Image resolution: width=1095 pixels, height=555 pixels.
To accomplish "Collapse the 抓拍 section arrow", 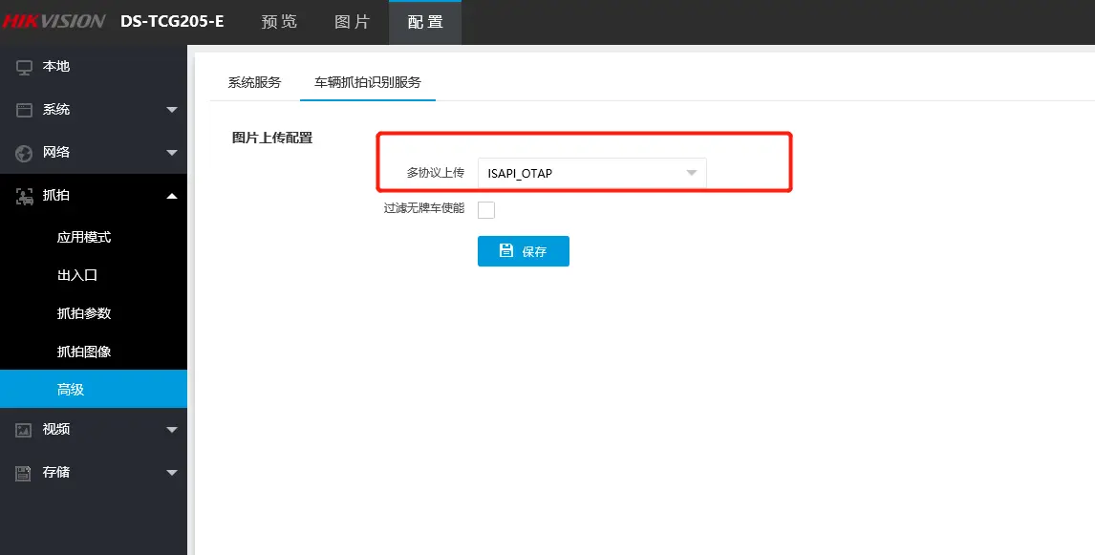I will tap(172, 196).
